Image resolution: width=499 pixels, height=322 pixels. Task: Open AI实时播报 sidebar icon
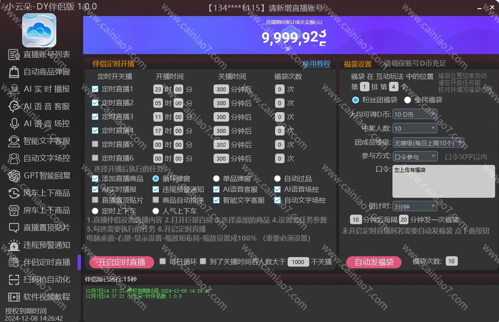point(14,89)
